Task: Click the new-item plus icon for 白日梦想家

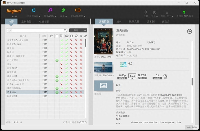Action: click(57, 60)
